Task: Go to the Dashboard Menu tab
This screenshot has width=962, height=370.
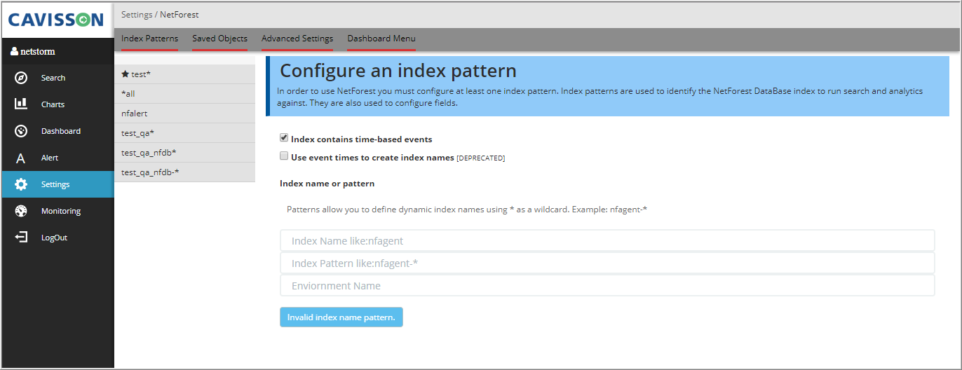Action: pos(381,39)
